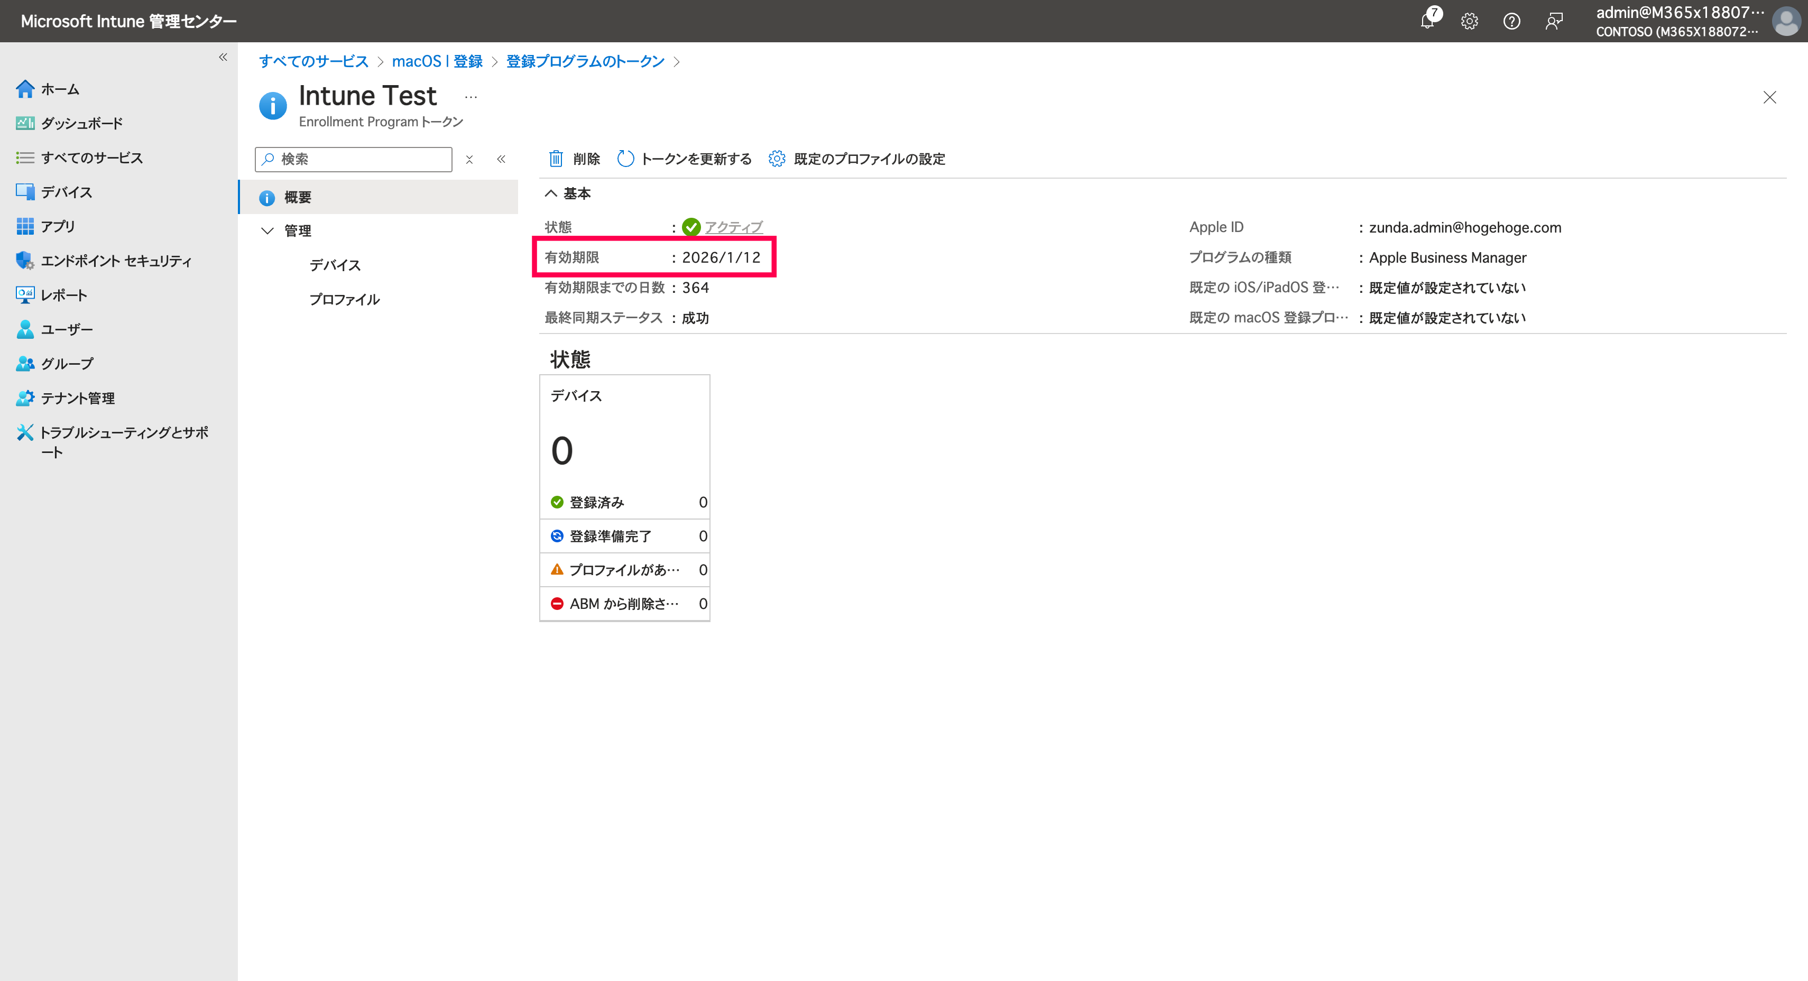
Task: Click 既定のプロファイルの設定 button
Action: tap(857, 159)
